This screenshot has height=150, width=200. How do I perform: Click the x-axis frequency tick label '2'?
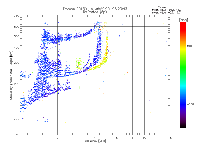pyautogui.click(x=57, y=138)
